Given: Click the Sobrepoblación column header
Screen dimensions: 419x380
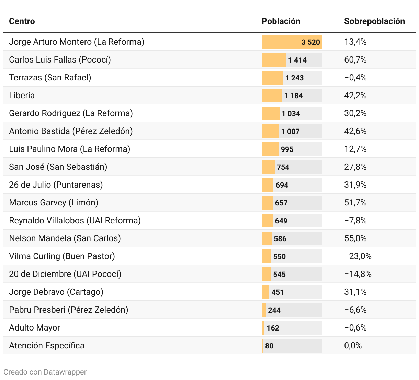Looking at the screenshot, I should pos(374,21).
